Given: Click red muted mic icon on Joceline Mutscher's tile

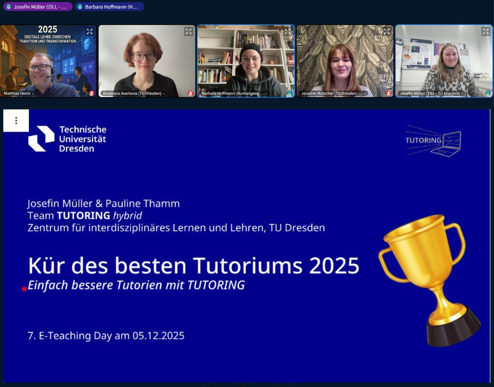Looking at the screenshot, I should point(389,94).
